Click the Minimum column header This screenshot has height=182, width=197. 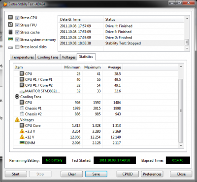pyautogui.click(x=72, y=67)
